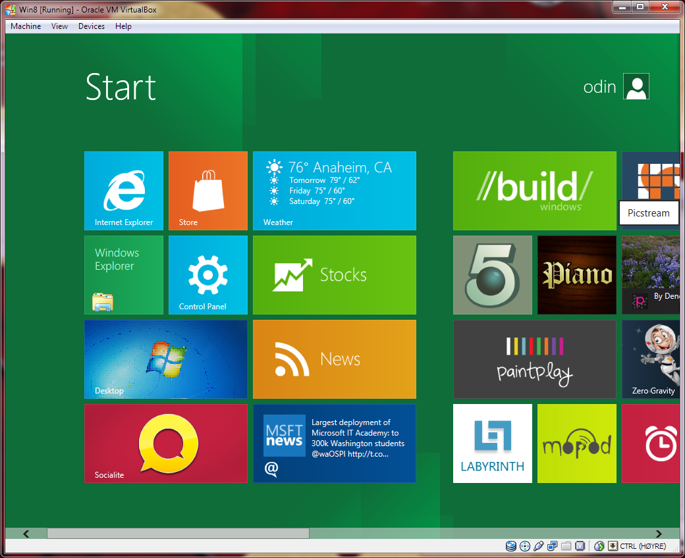
Task: Open the Devices menu
Action: click(92, 26)
